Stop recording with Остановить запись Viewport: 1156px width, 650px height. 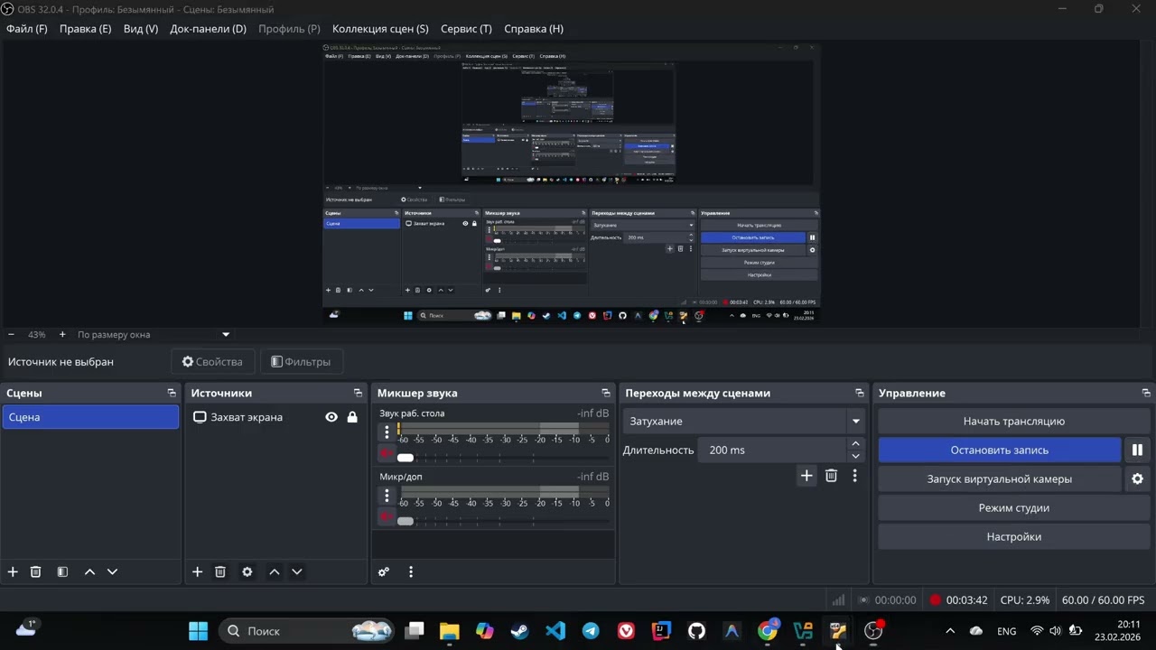(1000, 450)
